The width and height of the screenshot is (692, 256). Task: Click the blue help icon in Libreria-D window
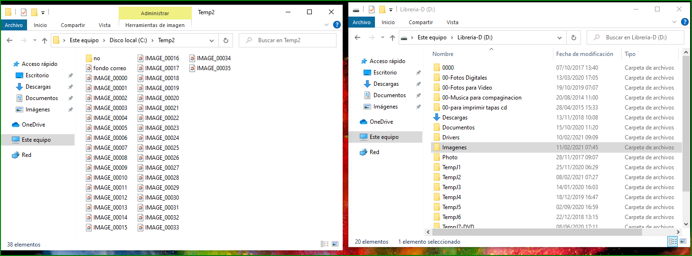(685, 22)
